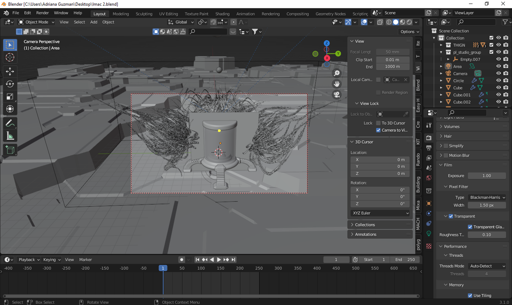Enable the Local Camera checkbox
This screenshot has width=512, height=305.
click(378, 80)
